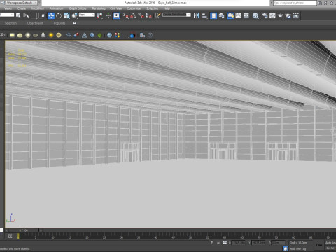Toggle the Spinner Snap button
Screen dimensions: 336x252
(x=149, y=15)
